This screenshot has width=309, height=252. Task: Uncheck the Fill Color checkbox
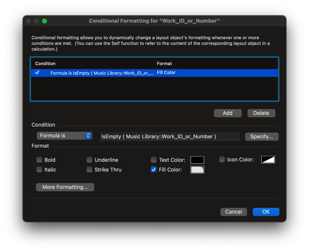pyautogui.click(x=154, y=170)
